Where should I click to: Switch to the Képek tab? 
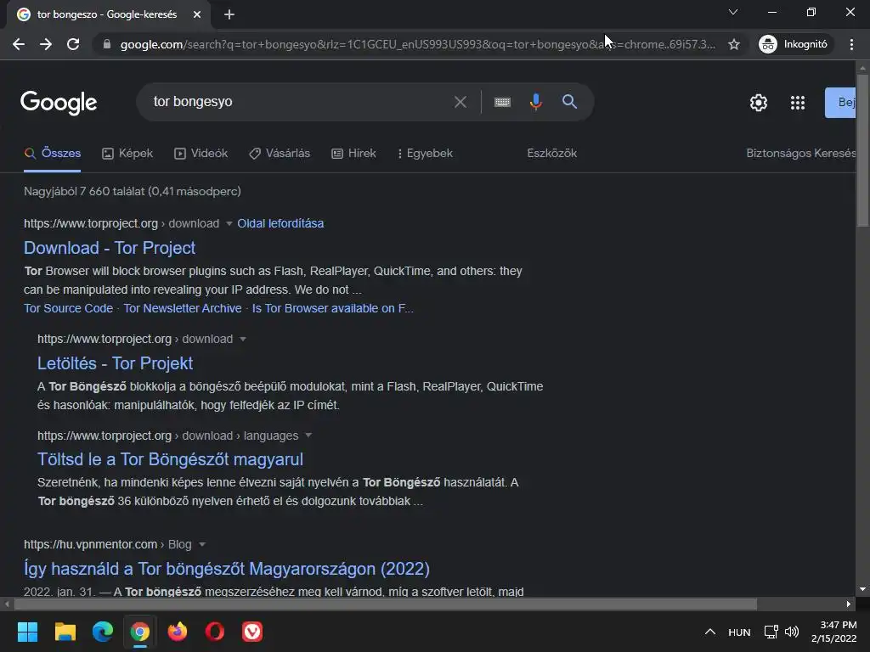coord(127,154)
